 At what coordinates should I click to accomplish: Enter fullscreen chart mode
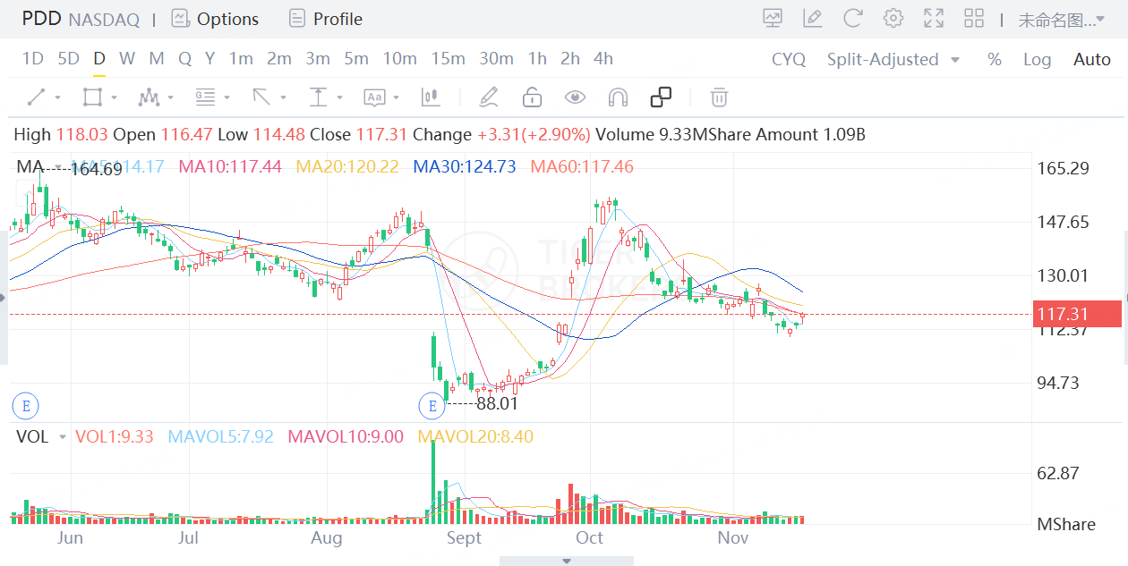pyautogui.click(x=933, y=18)
